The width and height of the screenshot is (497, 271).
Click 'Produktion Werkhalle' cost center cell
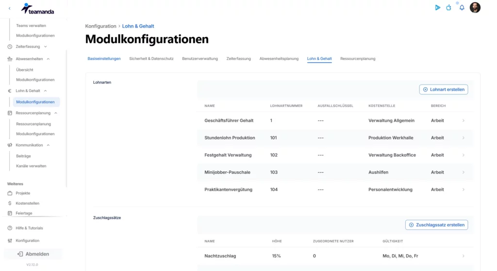click(x=391, y=138)
